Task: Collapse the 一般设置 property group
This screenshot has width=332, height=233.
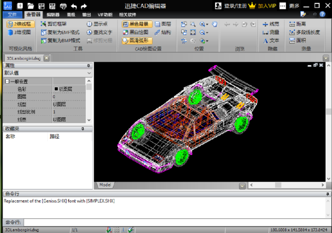Action: (7, 82)
